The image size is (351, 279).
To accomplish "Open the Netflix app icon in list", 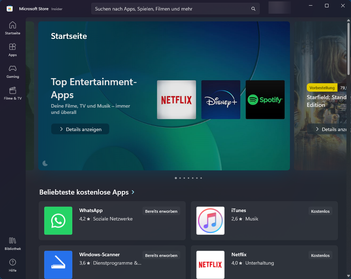I will point(210,265).
